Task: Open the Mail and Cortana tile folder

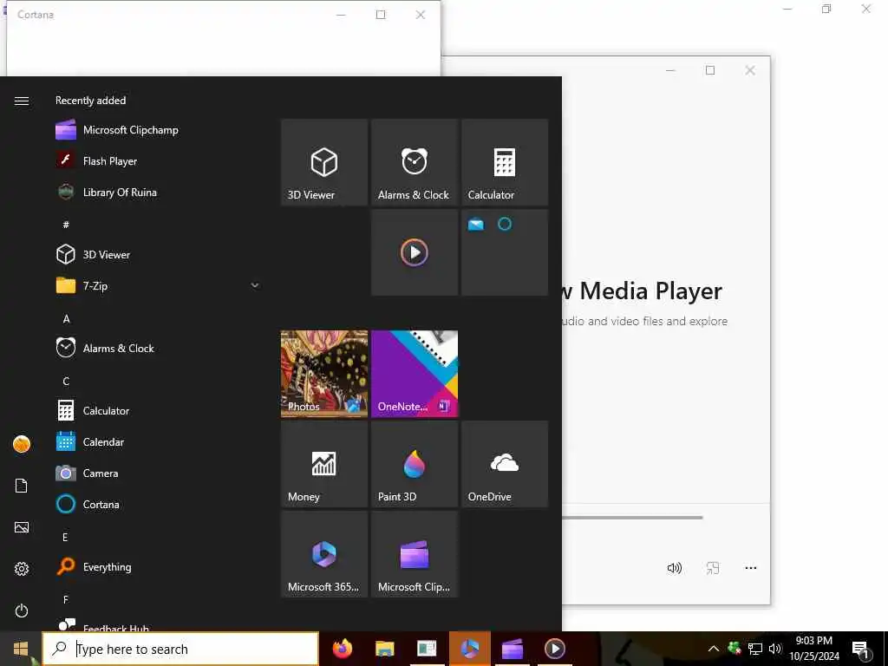Action: 504,252
